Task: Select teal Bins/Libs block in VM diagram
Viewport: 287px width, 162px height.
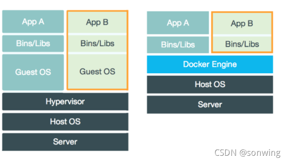Action: click(33, 43)
